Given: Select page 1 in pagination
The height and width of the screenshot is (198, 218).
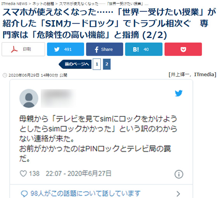Looking at the screenshot, I should coord(97,64).
